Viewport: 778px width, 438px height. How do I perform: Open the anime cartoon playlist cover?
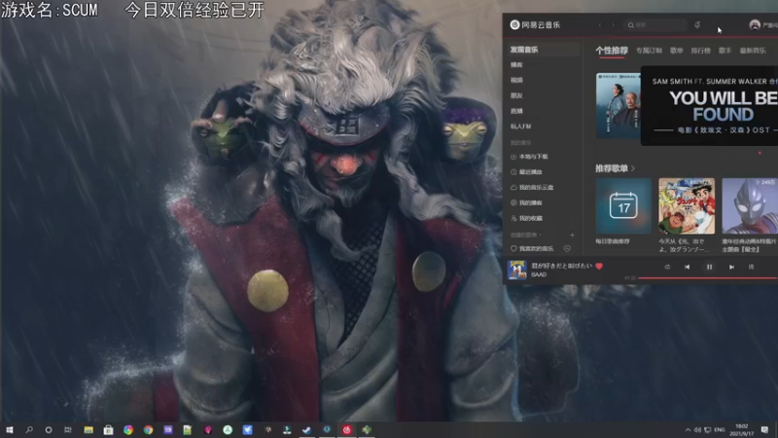[x=687, y=206]
